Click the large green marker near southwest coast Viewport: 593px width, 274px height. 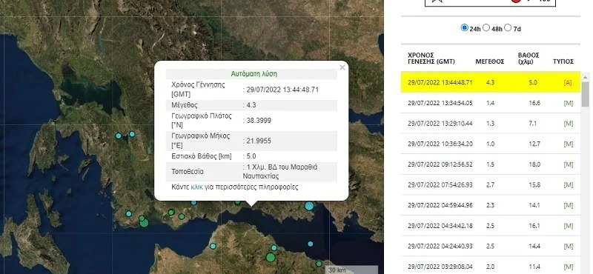(x=144, y=223)
